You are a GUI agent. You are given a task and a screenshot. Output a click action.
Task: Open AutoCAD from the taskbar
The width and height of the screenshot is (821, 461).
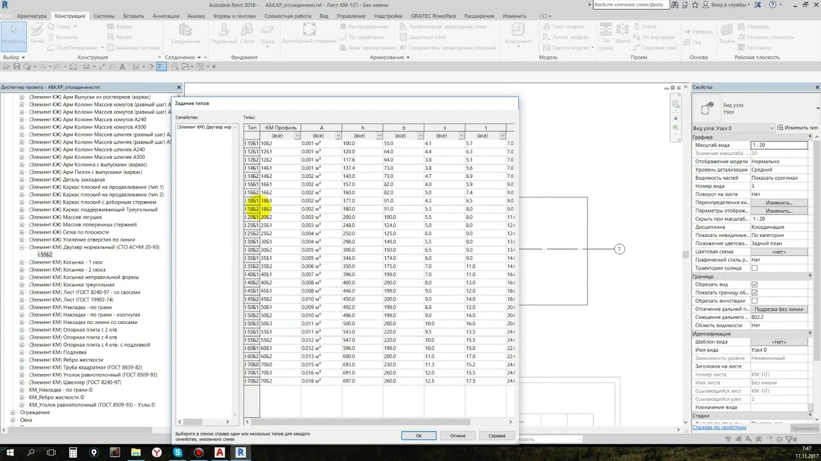coord(219,453)
